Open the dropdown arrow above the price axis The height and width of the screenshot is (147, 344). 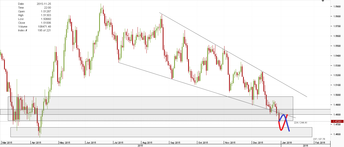pyautogui.click(x=323, y=1)
